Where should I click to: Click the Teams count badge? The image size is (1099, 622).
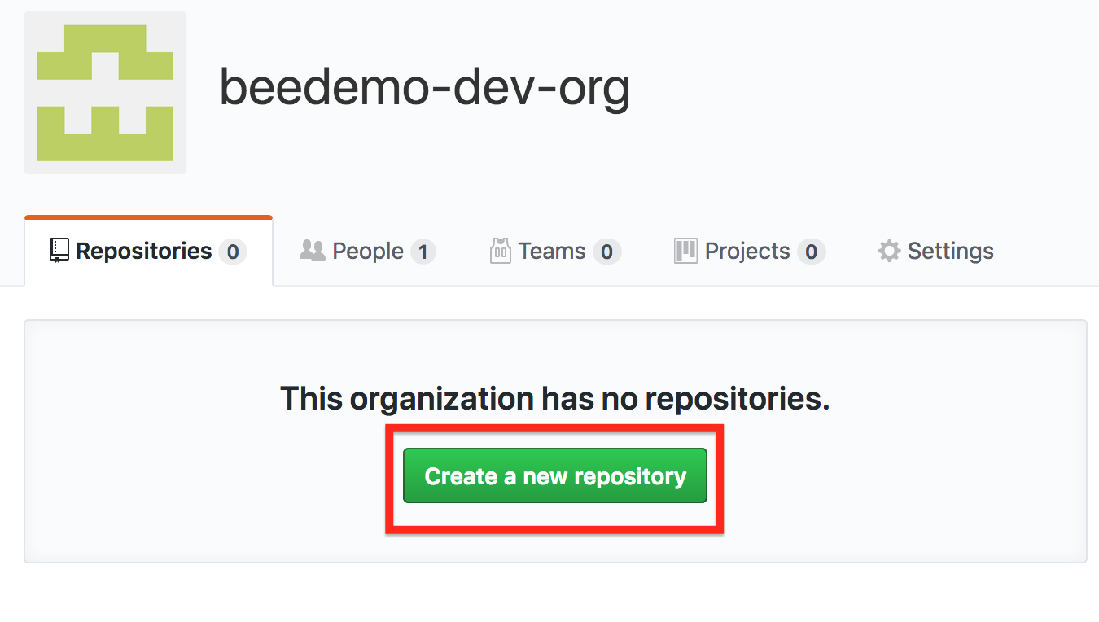pos(606,252)
